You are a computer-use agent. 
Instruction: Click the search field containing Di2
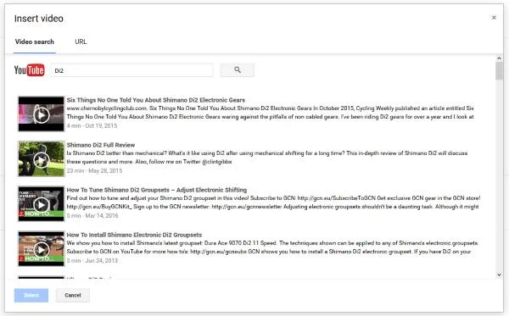[132, 70]
